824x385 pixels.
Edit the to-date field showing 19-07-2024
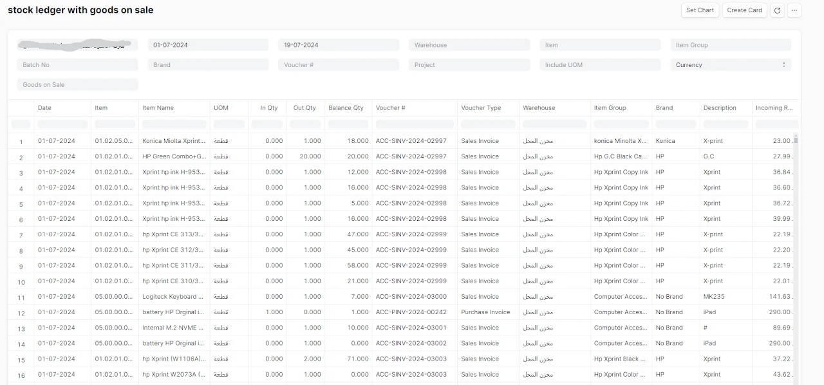[339, 45]
